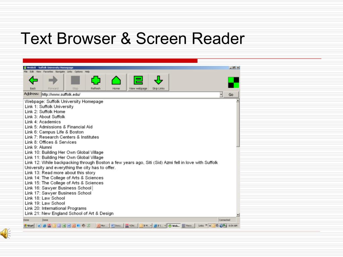Follow Link 4: Academics
This screenshot has width=343, height=257.
pyautogui.click(x=43, y=122)
